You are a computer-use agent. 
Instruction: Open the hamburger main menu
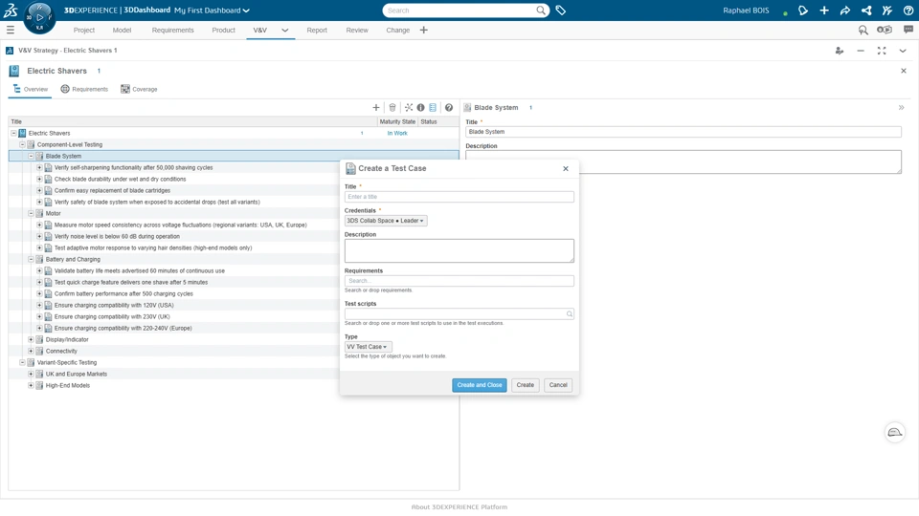point(11,30)
